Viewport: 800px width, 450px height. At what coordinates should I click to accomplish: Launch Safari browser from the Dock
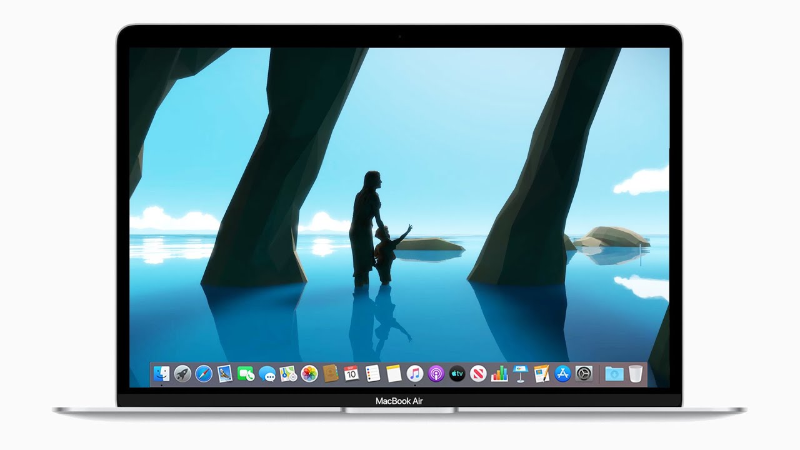204,374
